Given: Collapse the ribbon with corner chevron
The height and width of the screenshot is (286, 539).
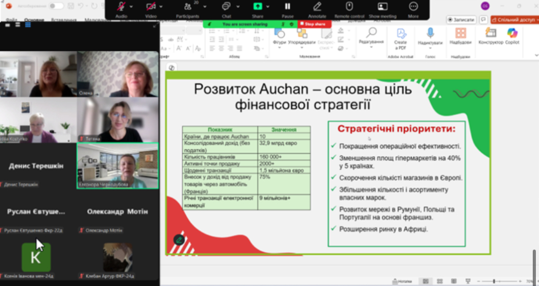Looking at the screenshot, I should pos(536,55).
